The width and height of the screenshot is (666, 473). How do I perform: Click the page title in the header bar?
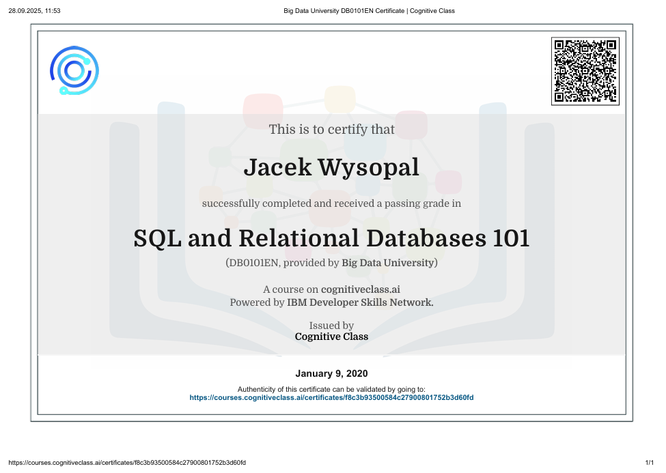369,10
